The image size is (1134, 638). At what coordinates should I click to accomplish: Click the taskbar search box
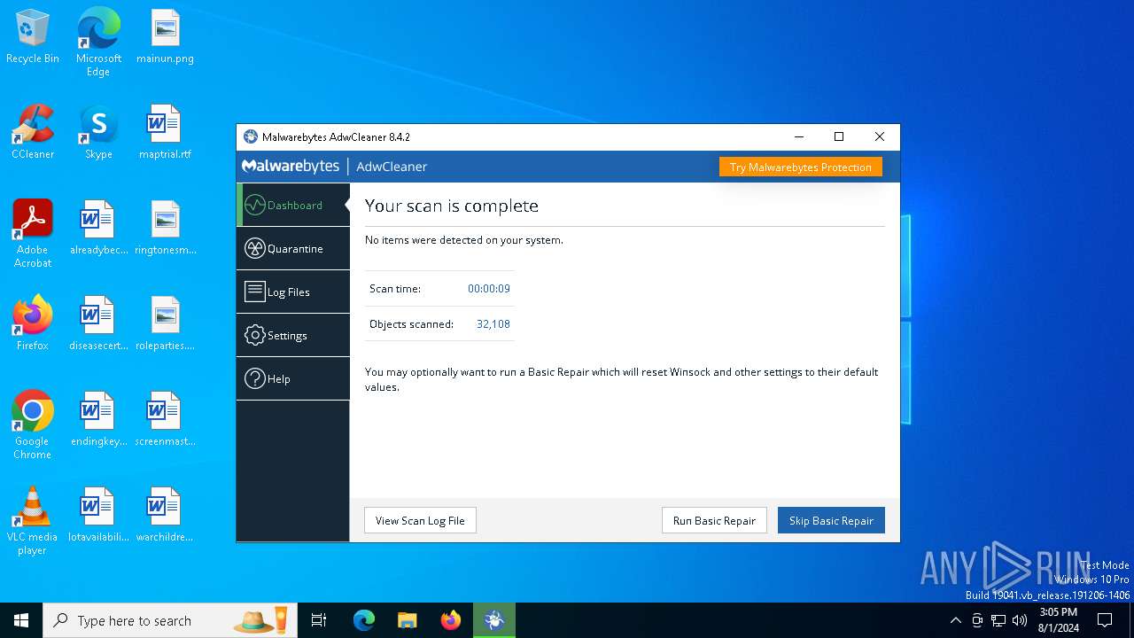coord(170,620)
